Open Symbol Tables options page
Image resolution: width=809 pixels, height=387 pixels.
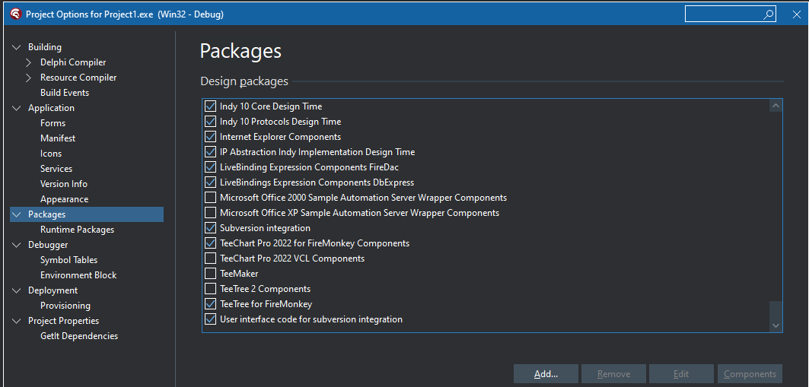pyautogui.click(x=69, y=260)
